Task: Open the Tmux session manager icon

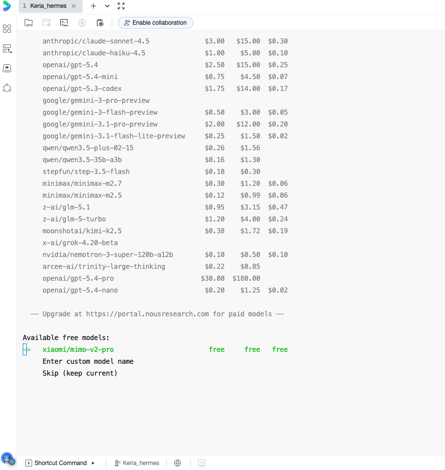Action: (64, 23)
